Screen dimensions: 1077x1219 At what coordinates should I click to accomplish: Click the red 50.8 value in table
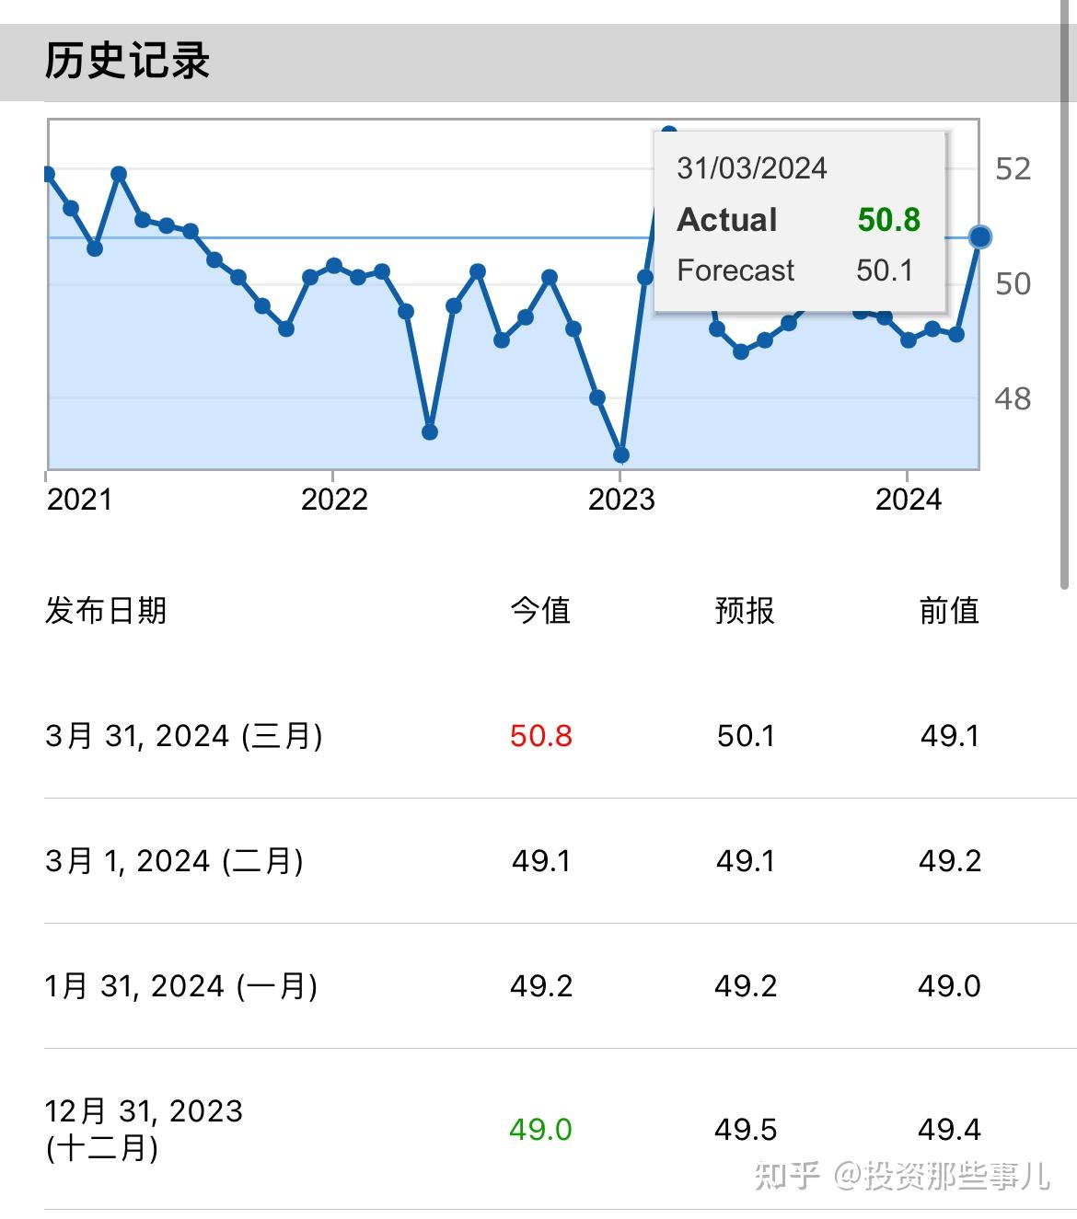(x=541, y=736)
